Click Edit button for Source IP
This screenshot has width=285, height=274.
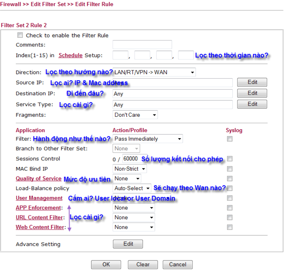252,82
